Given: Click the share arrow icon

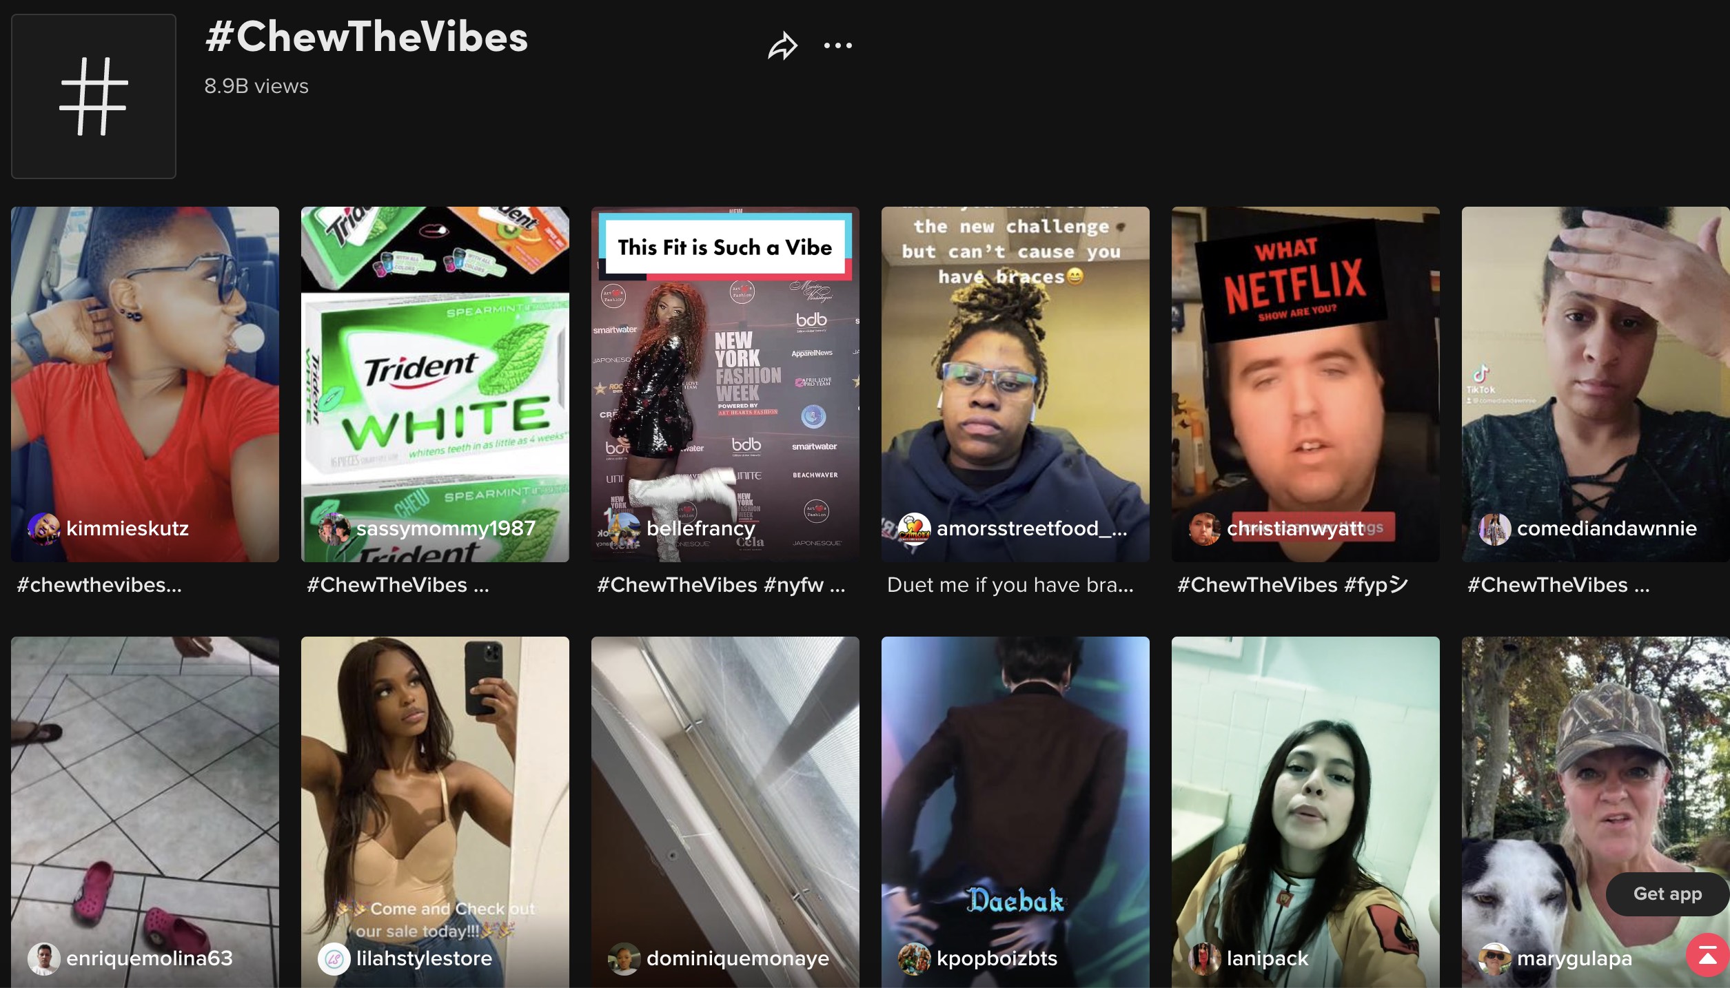Looking at the screenshot, I should (x=782, y=46).
